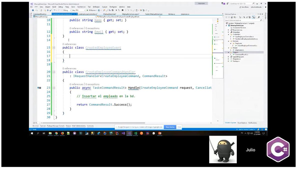Image resolution: width=300 pixels, height=169 pixels.
Task: Click Stop sharing in the Hangouts bar
Action: tap(170, 127)
